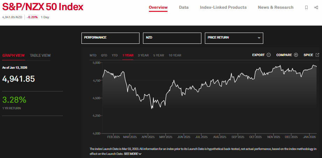Click the 4,750 y-axis label
Viewport: 322px width, 158px height.
[96, 80]
